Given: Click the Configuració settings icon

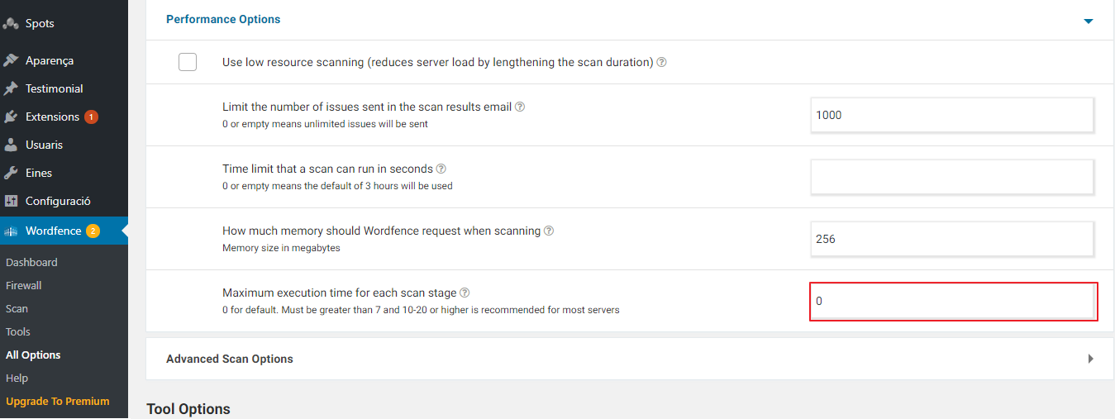Looking at the screenshot, I should click(x=12, y=201).
